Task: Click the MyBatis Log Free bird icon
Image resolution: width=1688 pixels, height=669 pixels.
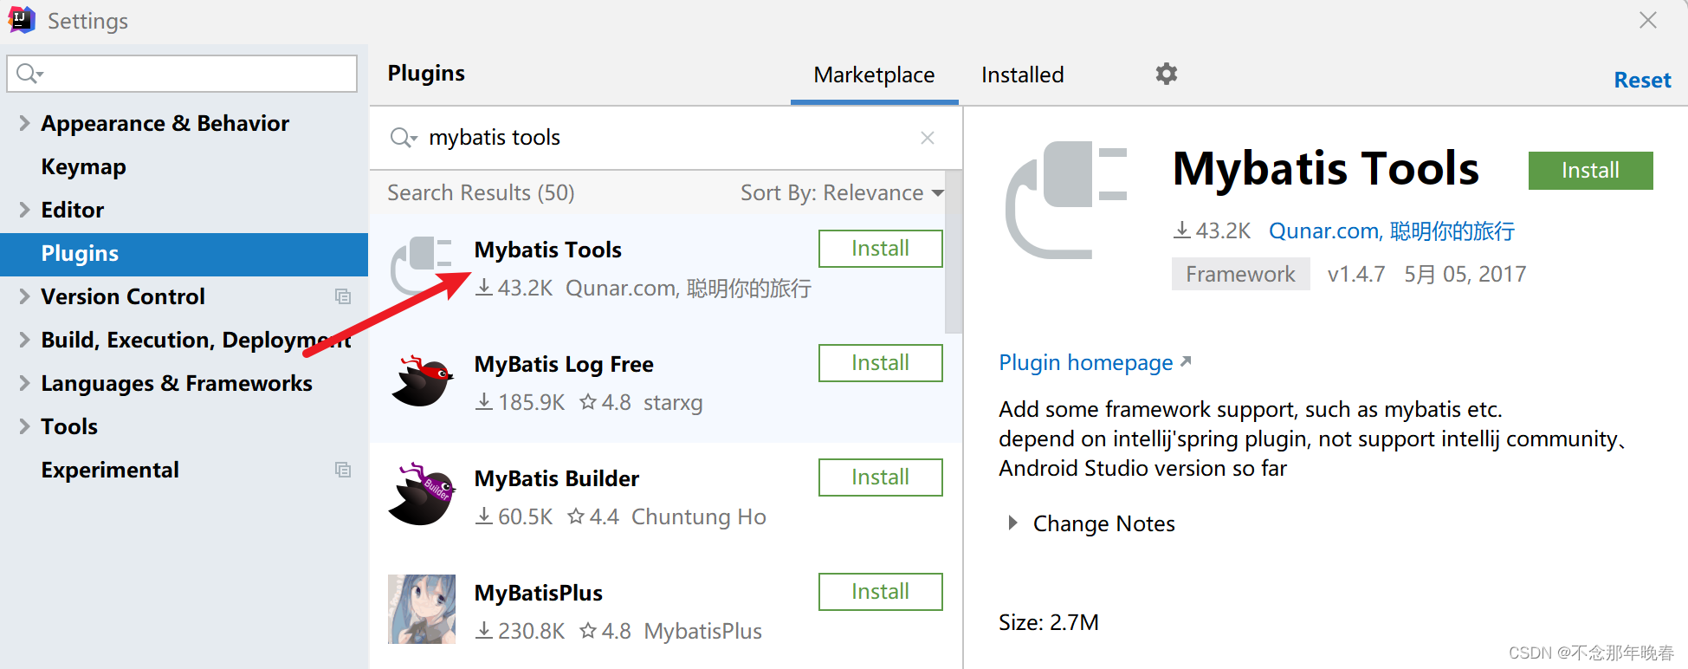Action: 422,381
